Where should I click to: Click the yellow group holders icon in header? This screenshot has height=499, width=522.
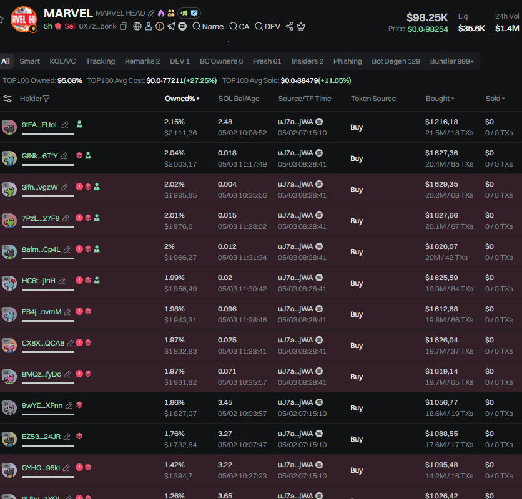[x=171, y=13]
